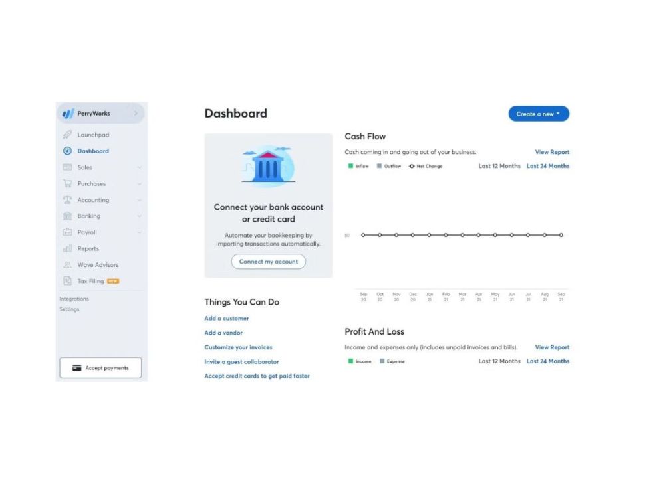Click the Sep 20 data point on chart
This screenshot has height=498, width=665.
363,235
